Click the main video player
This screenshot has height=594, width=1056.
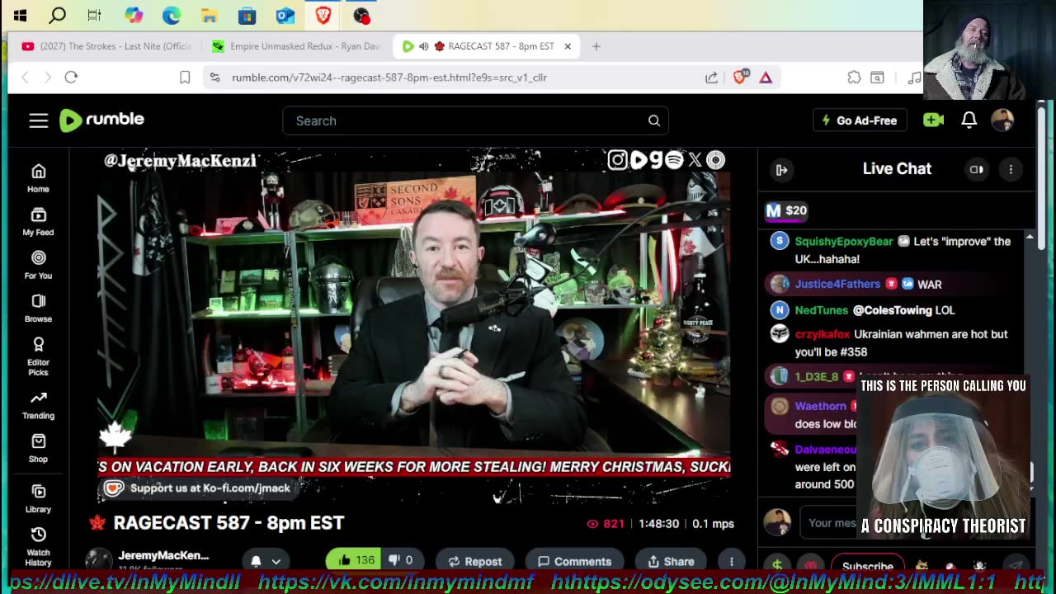pos(413,326)
